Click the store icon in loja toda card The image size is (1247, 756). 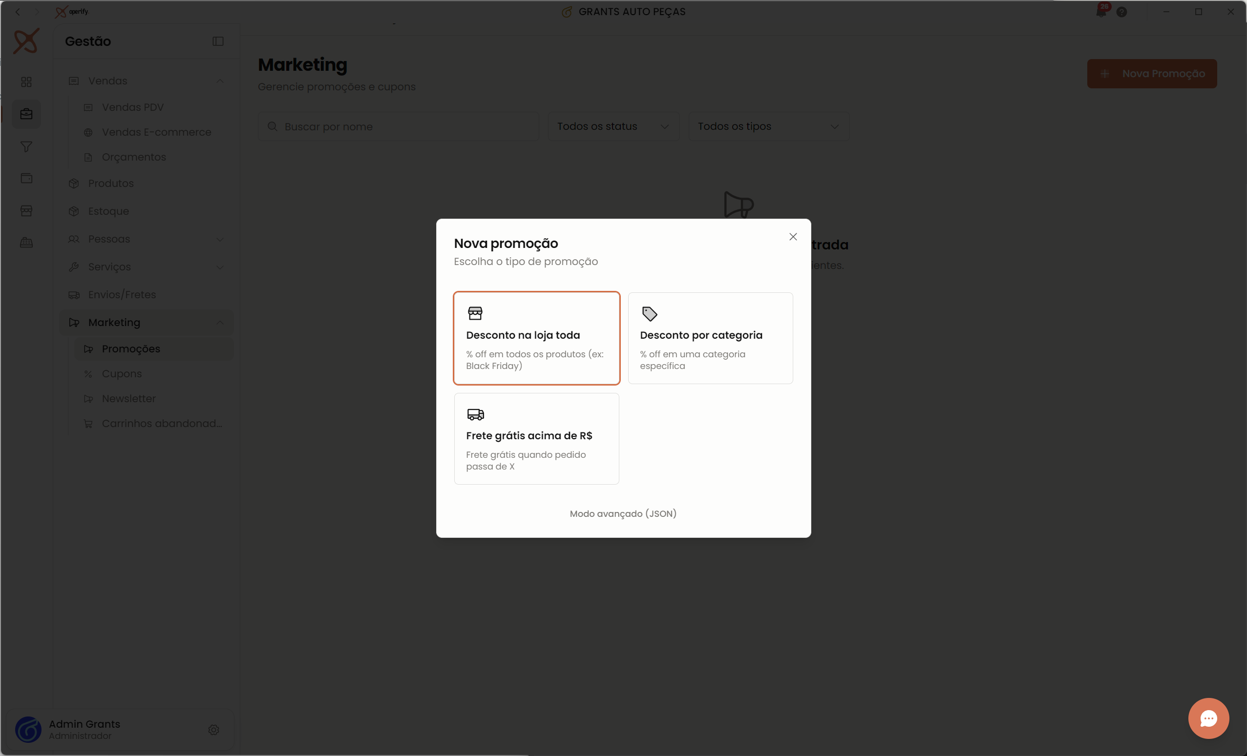[475, 313]
